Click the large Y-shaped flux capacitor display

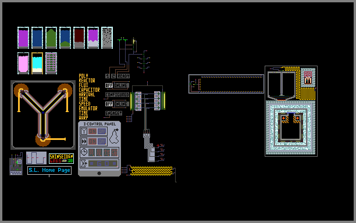43,115
